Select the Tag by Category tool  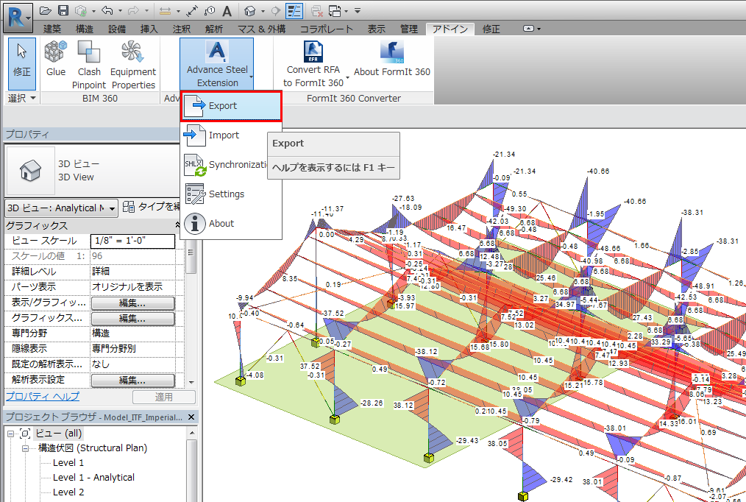[210, 10]
